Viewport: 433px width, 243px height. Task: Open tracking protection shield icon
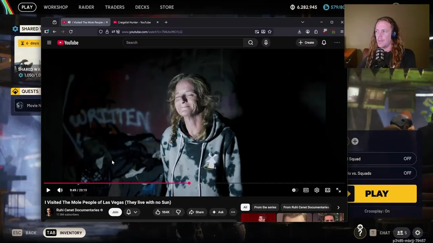pyautogui.click(x=100, y=32)
